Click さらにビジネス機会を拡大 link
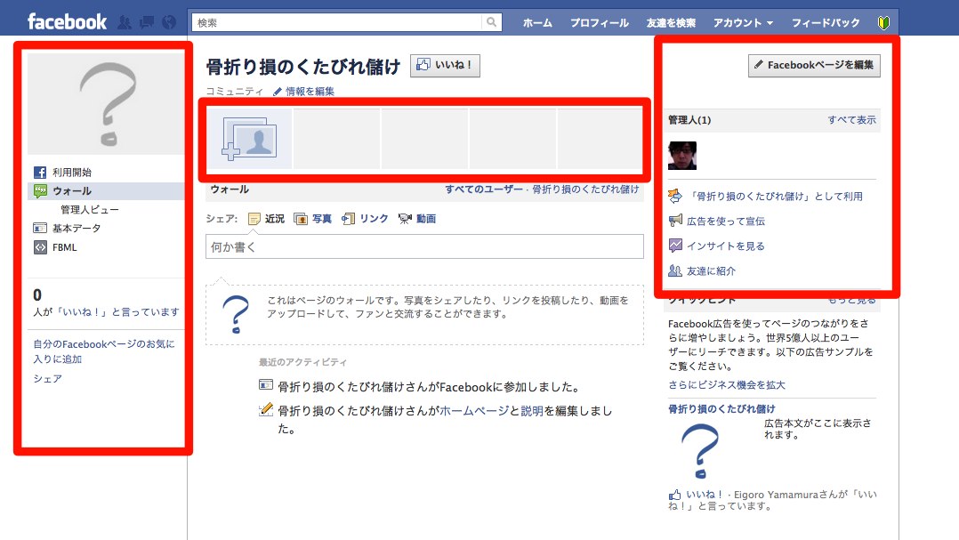This screenshot has width=959, height=540. click(727, 385)
